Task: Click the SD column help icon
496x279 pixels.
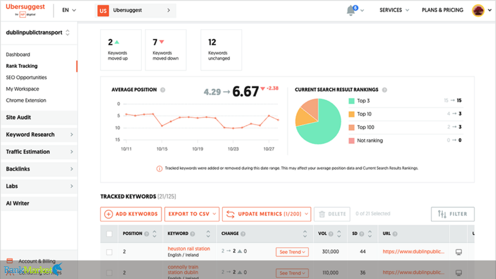Action: pos(362,234)
